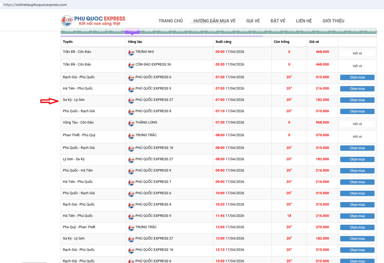Navigate to LIÊN HỆ in the menu
The height and width of the screenshot is (263, 384).
[304, 21]
